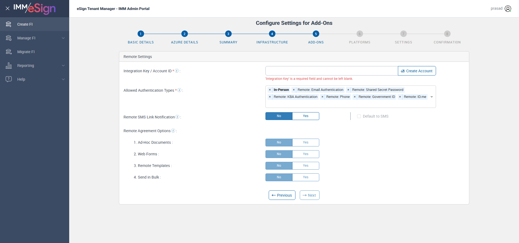This screenshot has width=519, height=243.
Task: Click the Confirmation step label
Action: coord(447,42)
